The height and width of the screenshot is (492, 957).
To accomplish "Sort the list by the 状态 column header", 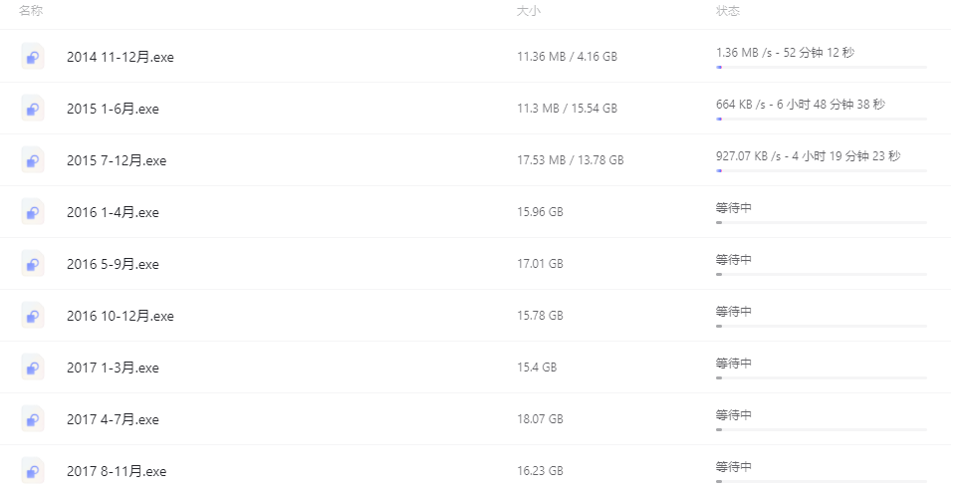I will 728,11.
